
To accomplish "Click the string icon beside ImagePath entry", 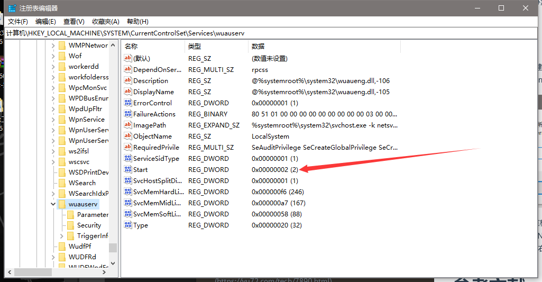I will tap(127, 125).
